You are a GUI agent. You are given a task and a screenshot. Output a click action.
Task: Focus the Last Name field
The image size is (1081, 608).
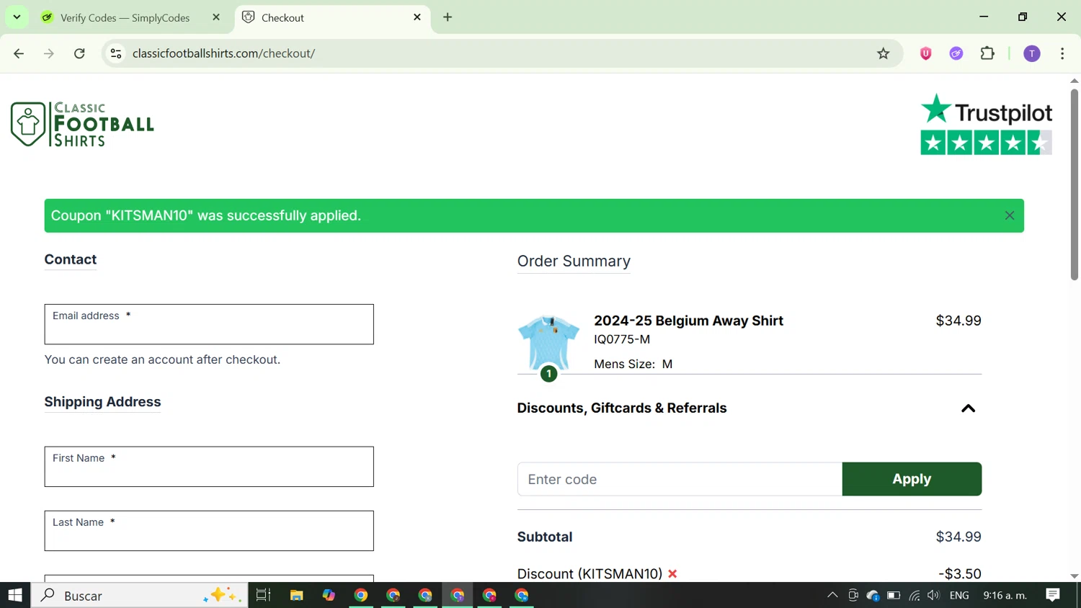(209, 531)
